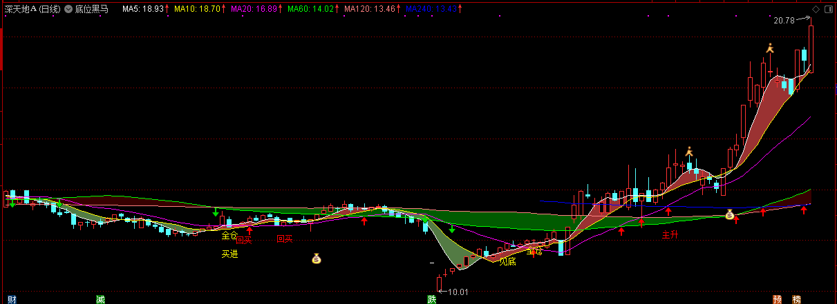837x304 pixels.
Task: Click the red up arrow beside the first 回买 label
Action: click(249, 231)
